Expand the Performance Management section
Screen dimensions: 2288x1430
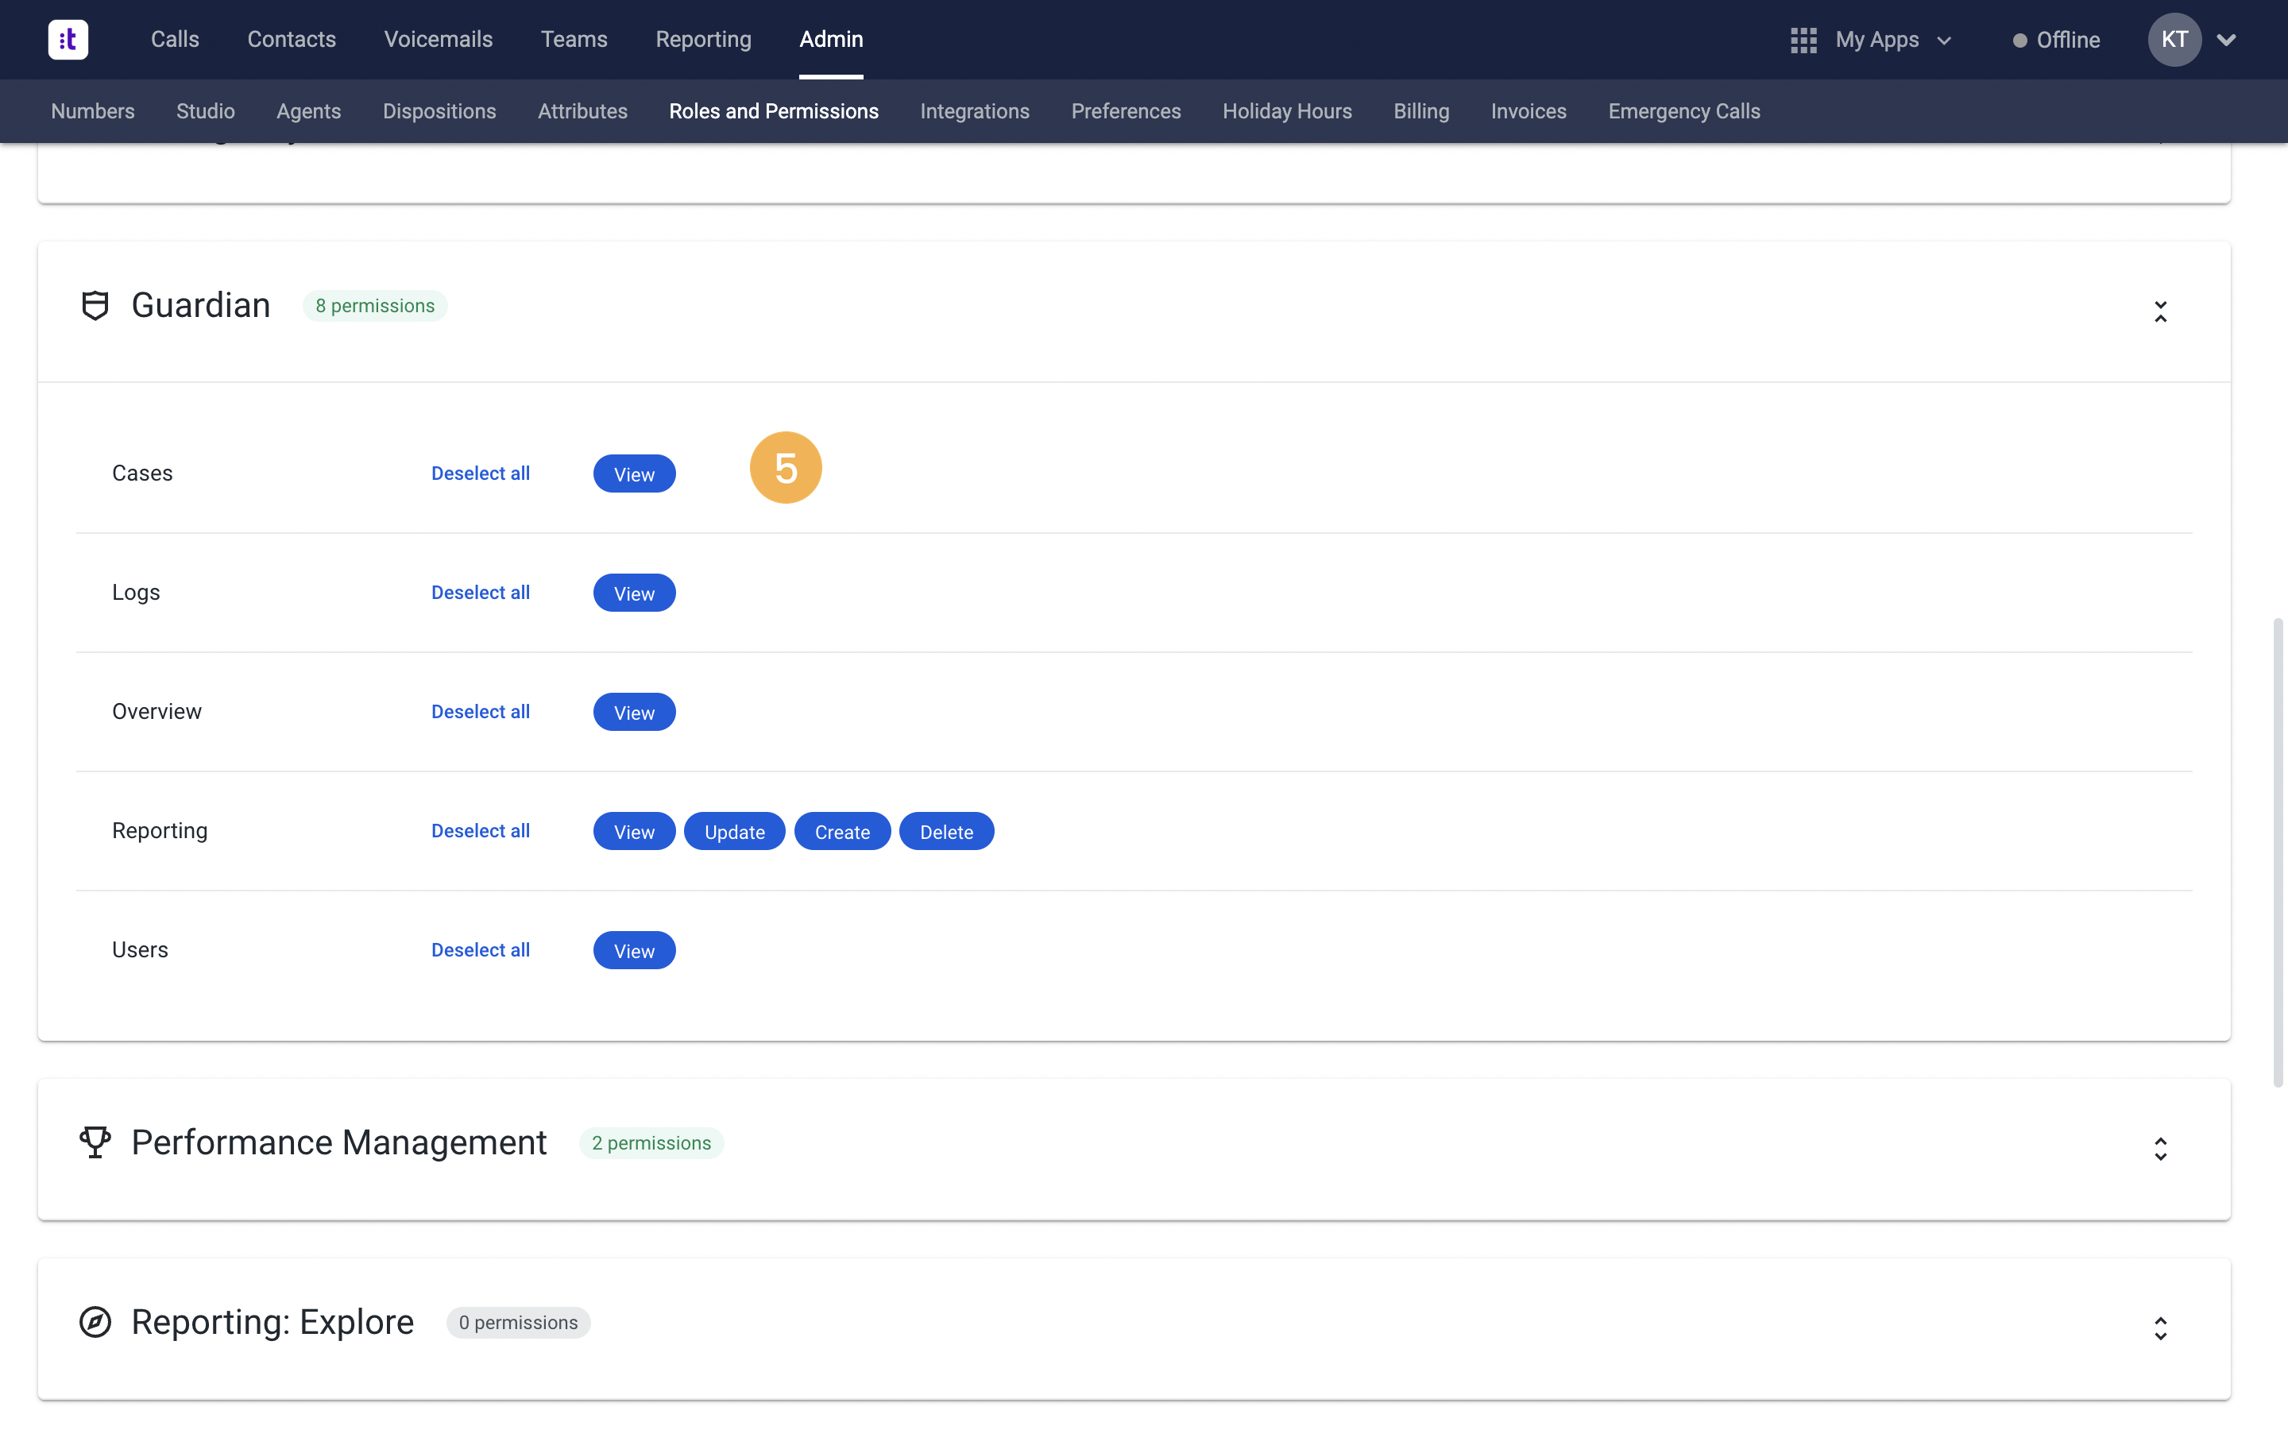point(2160,1149)
